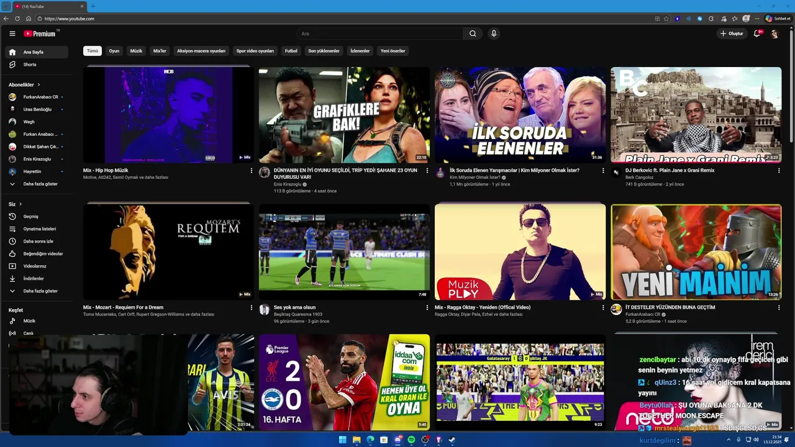This screenshot has width=795, height=447.
Task: Open Spotify from the taskbar
Action: click(x=411, y=440)
